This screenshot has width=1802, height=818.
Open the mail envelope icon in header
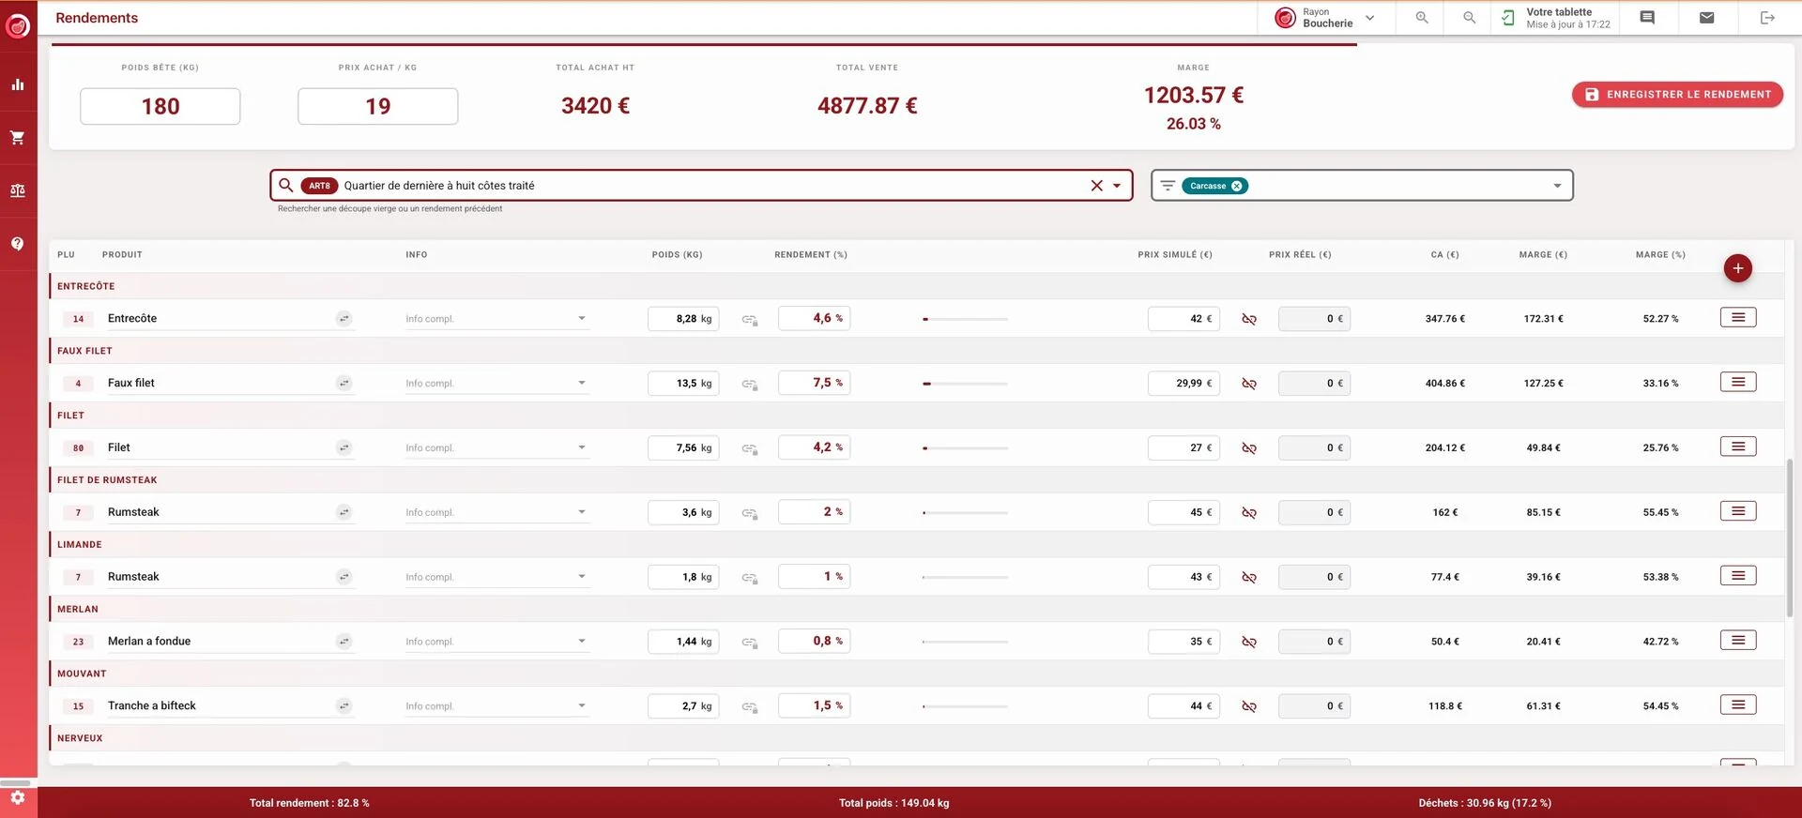(x=1707, y=18)
